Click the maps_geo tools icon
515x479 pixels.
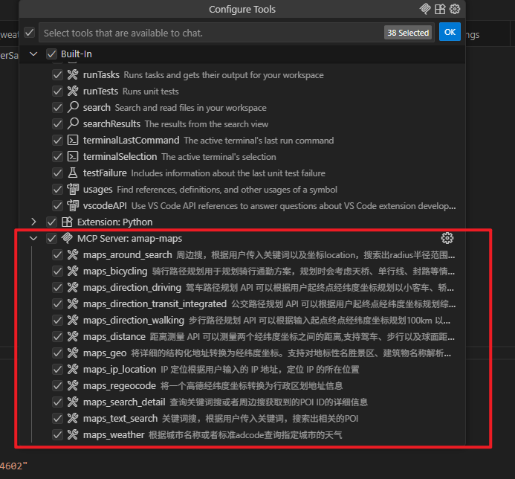coord(73,353)
